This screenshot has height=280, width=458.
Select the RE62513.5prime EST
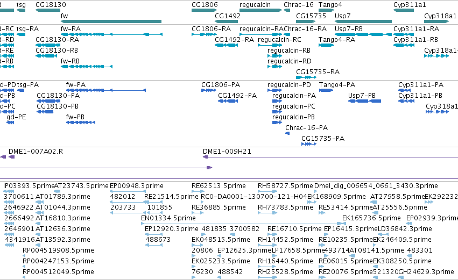click(x=198, y=191)
